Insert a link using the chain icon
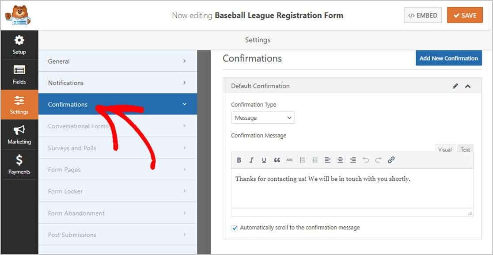 (x=391, y=160)
